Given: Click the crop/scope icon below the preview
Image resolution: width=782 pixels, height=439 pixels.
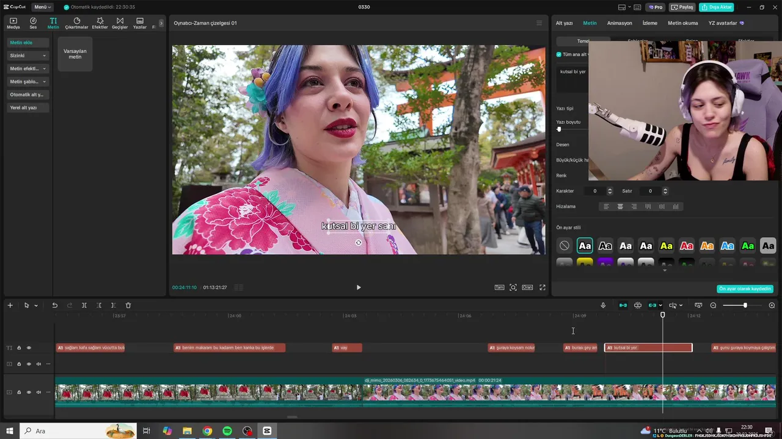Looking at the screenshot, I should point(513,287).
